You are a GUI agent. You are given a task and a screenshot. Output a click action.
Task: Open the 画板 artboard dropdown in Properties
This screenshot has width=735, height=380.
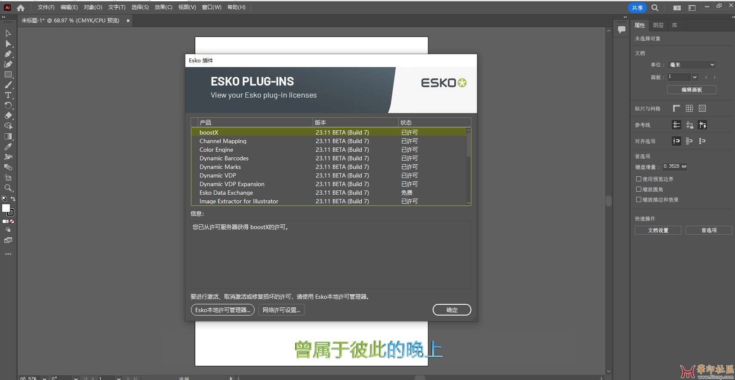point(695,77)
